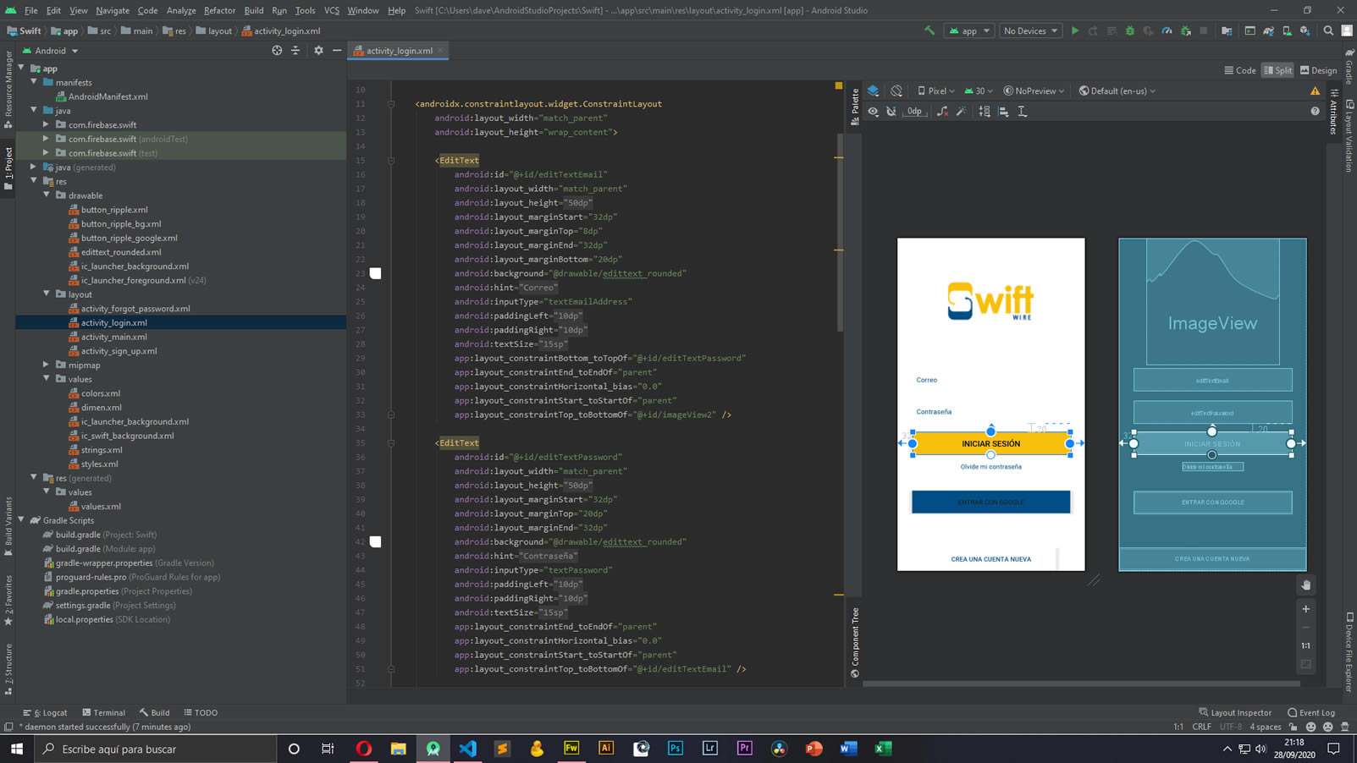Open the Layout Inspector button
This screenshot has height=763, width=1357.
[1235, 712]
